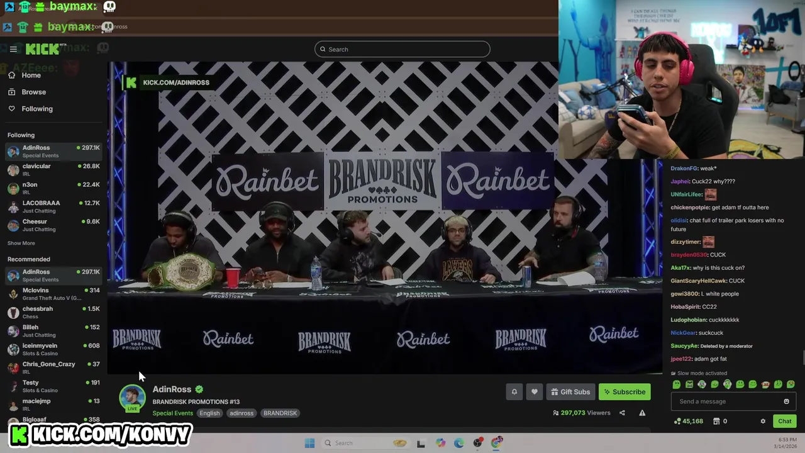Click the English language tag
The width and height of the screenshot is (805, 453).
pyautogui.click(x=209, y=413)
